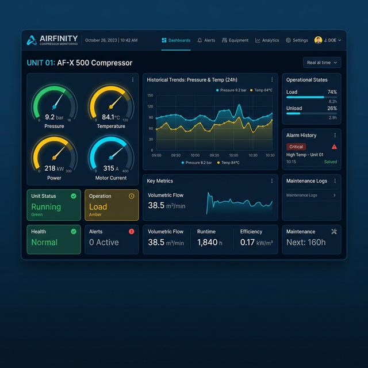Open Key Metrics options menu
Viewport: 368px width, 368px height.
click(x=272, y=181)
